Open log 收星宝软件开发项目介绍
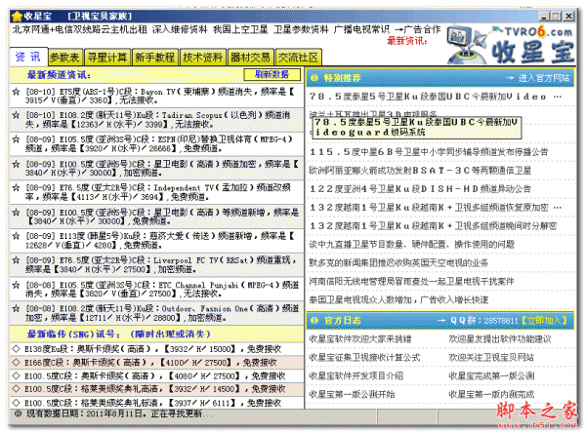This screenshot has height=433, width=586. pos(356,375)
